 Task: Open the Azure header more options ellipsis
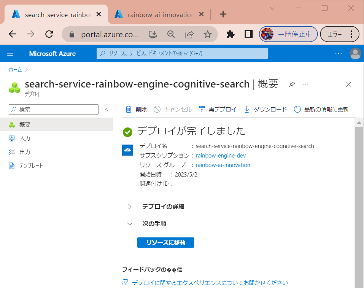pyautogui.click(x=339, y=54)
